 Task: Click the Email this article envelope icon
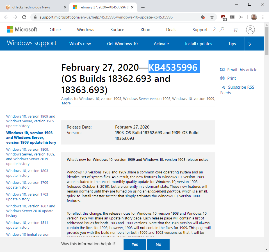(x=222, y=70)
